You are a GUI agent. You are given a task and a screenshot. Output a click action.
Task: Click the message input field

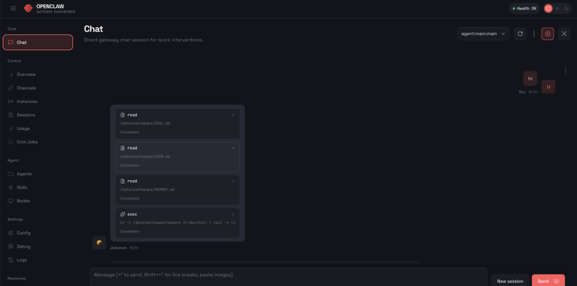[287, 275]
